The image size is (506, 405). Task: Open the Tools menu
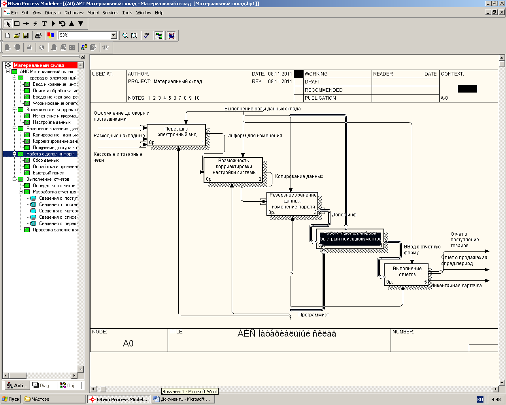tap(127, 13)
